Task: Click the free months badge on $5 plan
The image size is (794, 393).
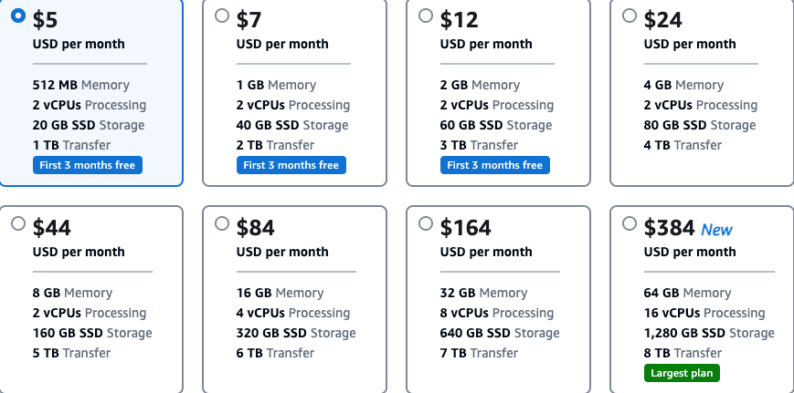Action: click(88, 165)
